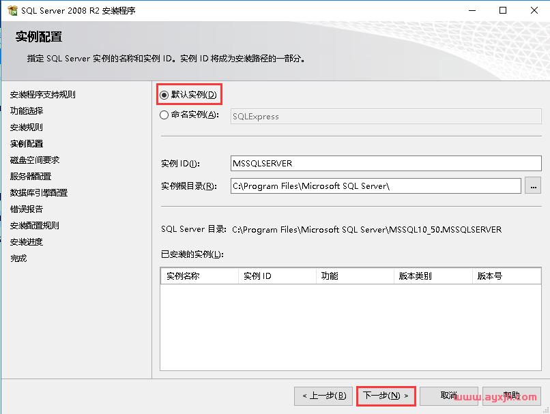Select the 安装配置规则 step in sidebar
Image resolution: width=550 pixels, height=414 pixels.
[x=35, y=225]
